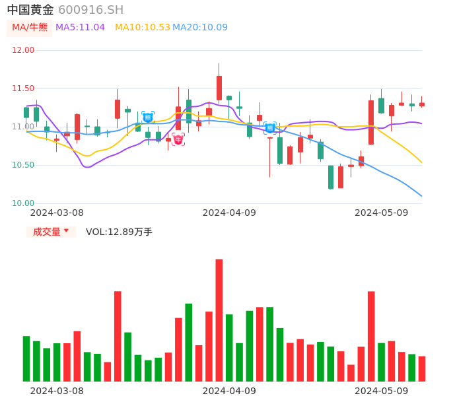This screenshot has height=400, width=453.
Task: Click the 2024-03-08 date label on the price chart
Action: tap(57, 213)
